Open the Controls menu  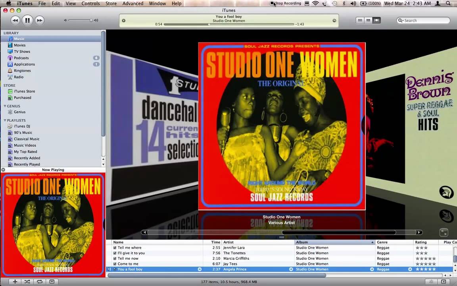tap(90, 4)
